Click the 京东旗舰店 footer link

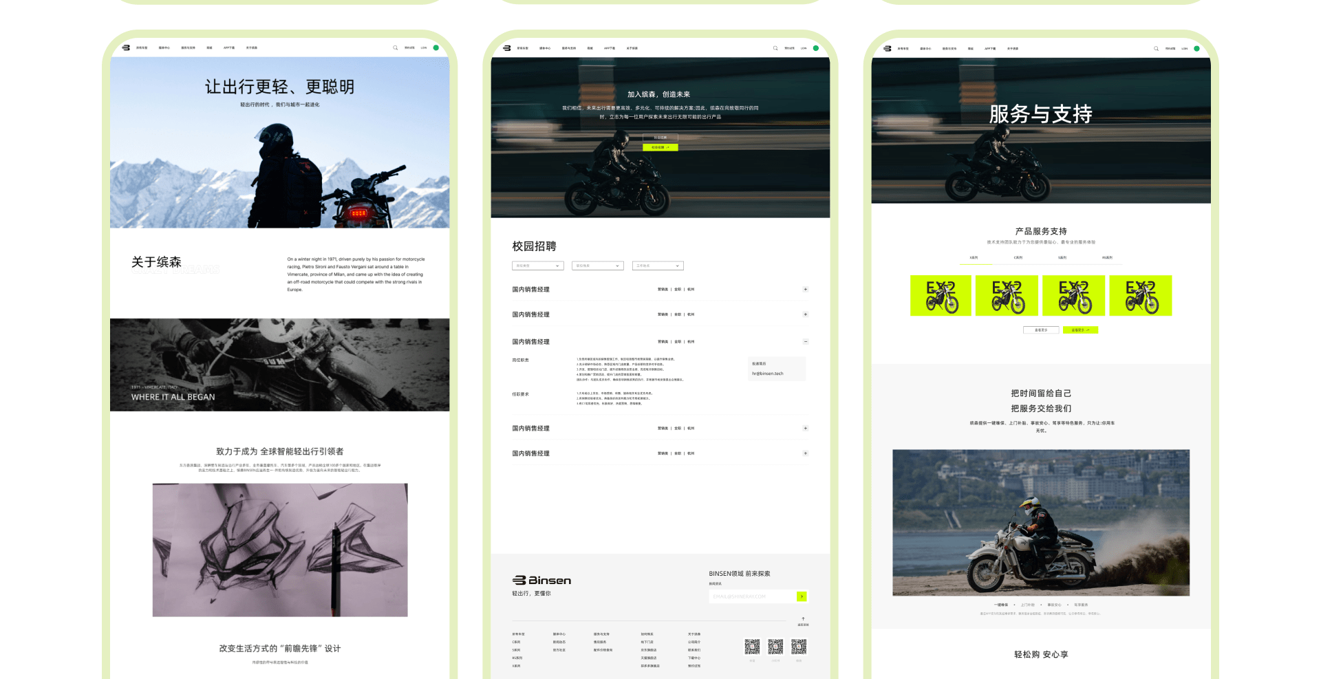coord(649,650)
